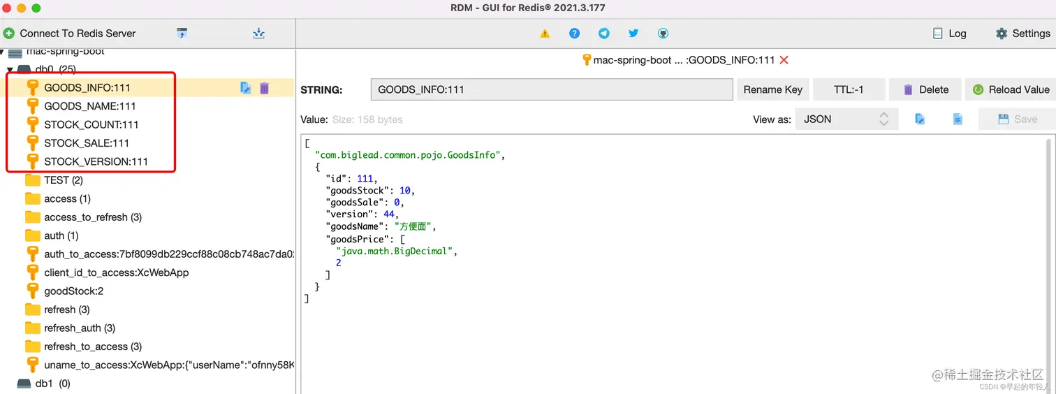Screen dimensions: 1056x394
Task: Click the edit-value icon beside View as
Action: 921,119
